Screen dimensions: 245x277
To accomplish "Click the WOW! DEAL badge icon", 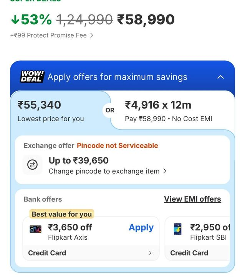I will pos(32,77).
